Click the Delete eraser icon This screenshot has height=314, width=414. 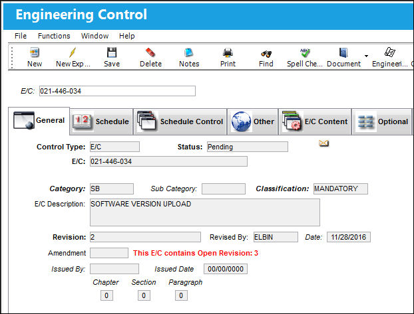[x=150, y=52]
